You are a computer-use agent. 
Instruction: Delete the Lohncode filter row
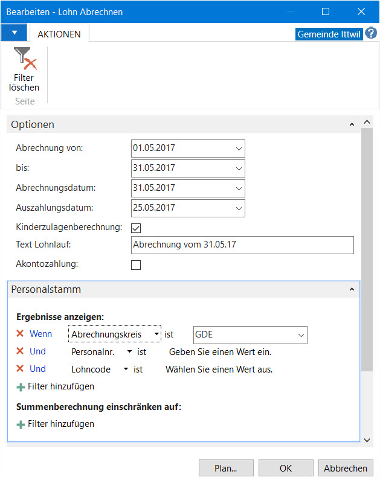click(x=20, y=369)
